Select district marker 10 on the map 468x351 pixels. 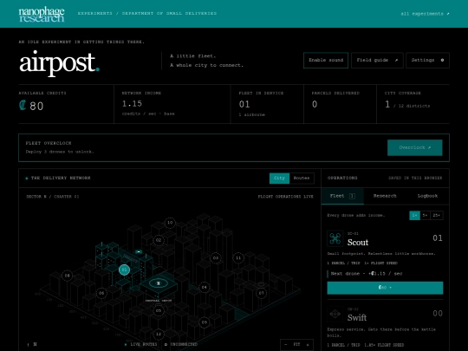click(170, 223)
